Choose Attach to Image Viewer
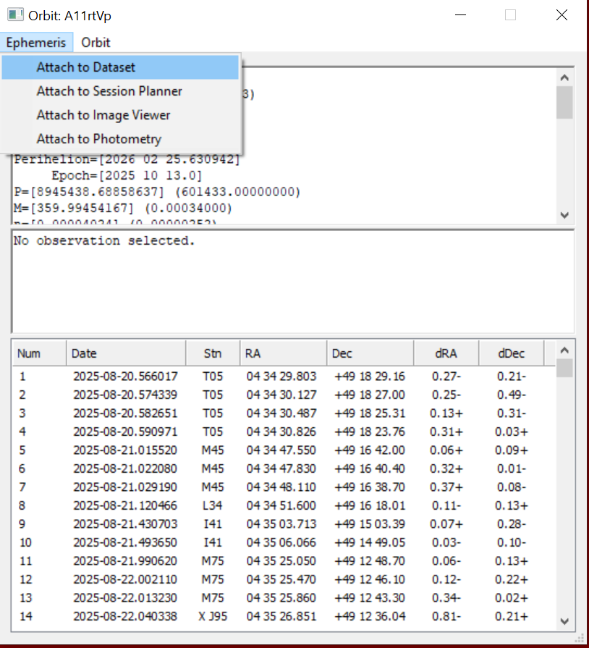 coord(103,115)
